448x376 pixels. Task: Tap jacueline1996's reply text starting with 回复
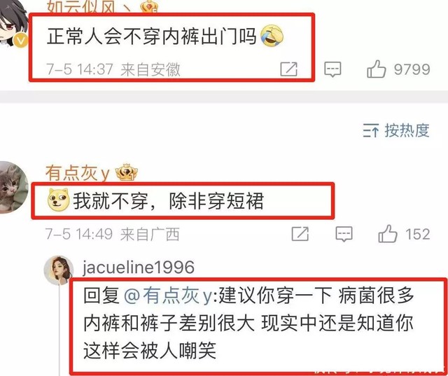[x=248, y=323]
